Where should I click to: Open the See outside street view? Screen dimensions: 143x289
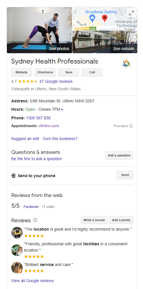[105, 42]
